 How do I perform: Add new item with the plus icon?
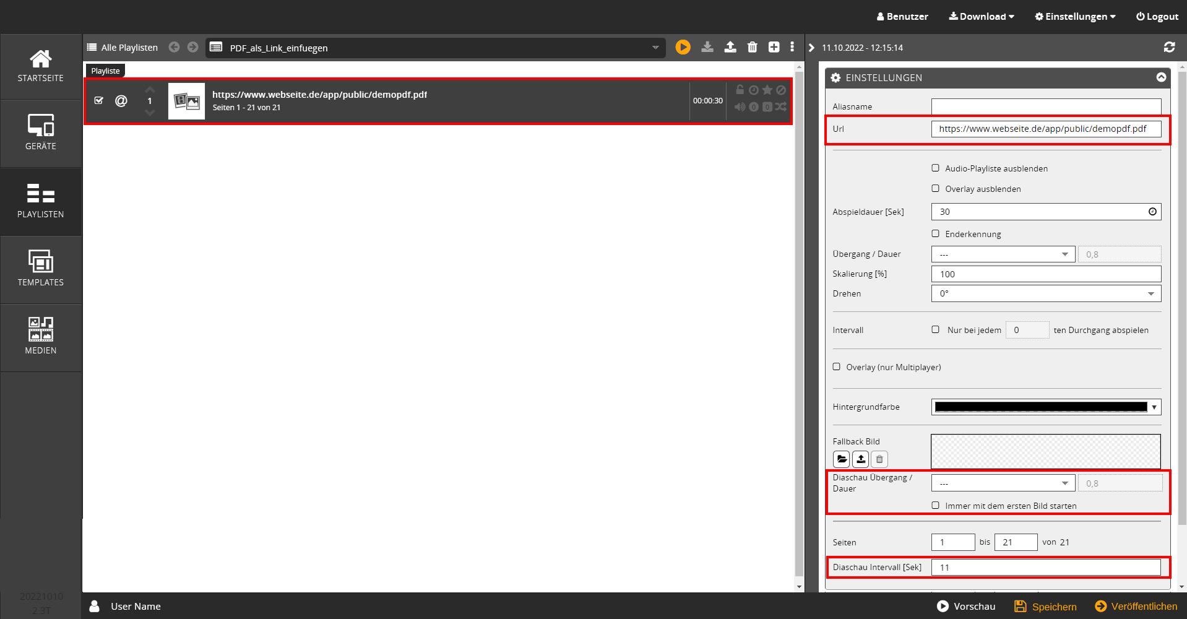coord(774,47)
